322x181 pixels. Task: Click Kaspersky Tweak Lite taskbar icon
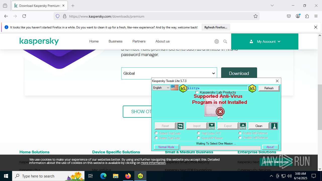pyautogui.click(x=140, y=176)
